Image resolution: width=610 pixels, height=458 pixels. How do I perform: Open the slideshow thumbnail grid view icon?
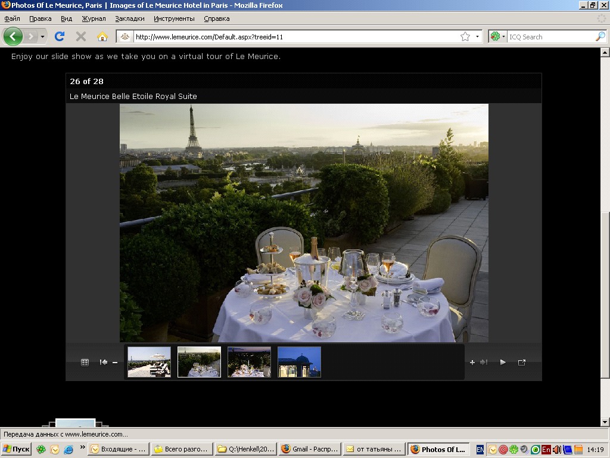pos(85,362)
